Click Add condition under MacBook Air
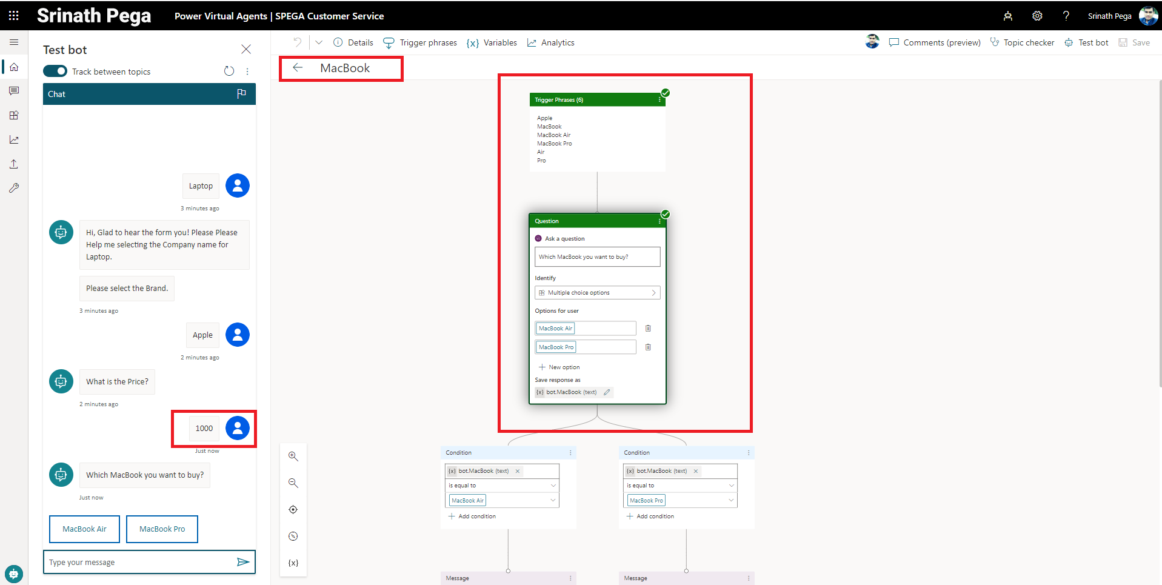This screenshot has width=1162, height=585. click(472, 516)
